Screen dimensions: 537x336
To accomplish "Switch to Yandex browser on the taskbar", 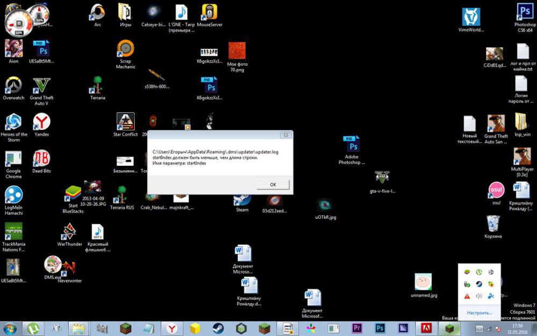I will click(172, 329).
